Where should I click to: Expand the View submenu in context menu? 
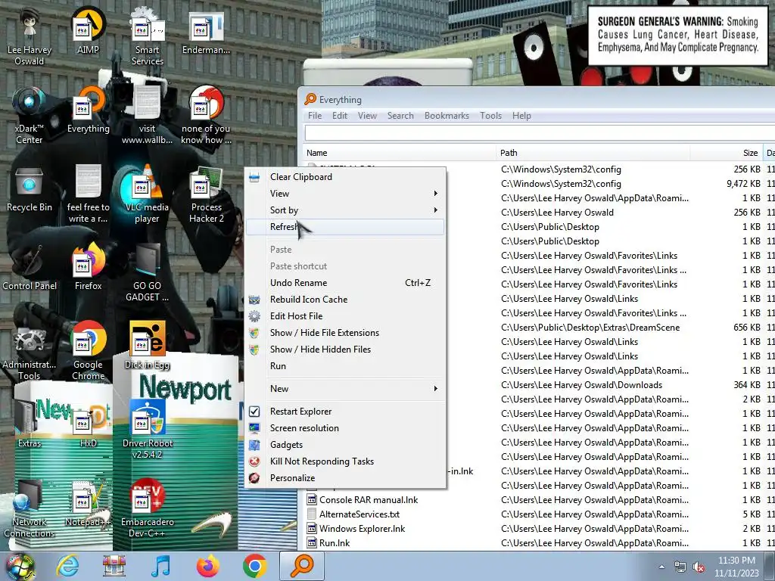point(344,194)
